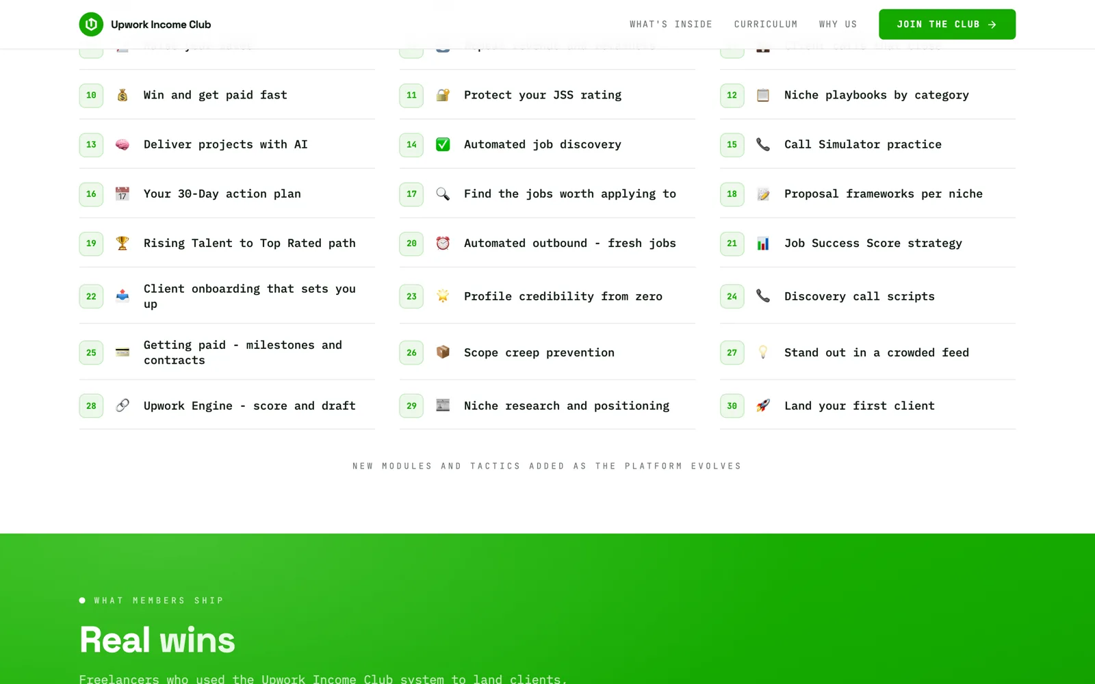Select the module number 10 badge
This screenshot has height=684, width=1095.
[x=91, y=95]
